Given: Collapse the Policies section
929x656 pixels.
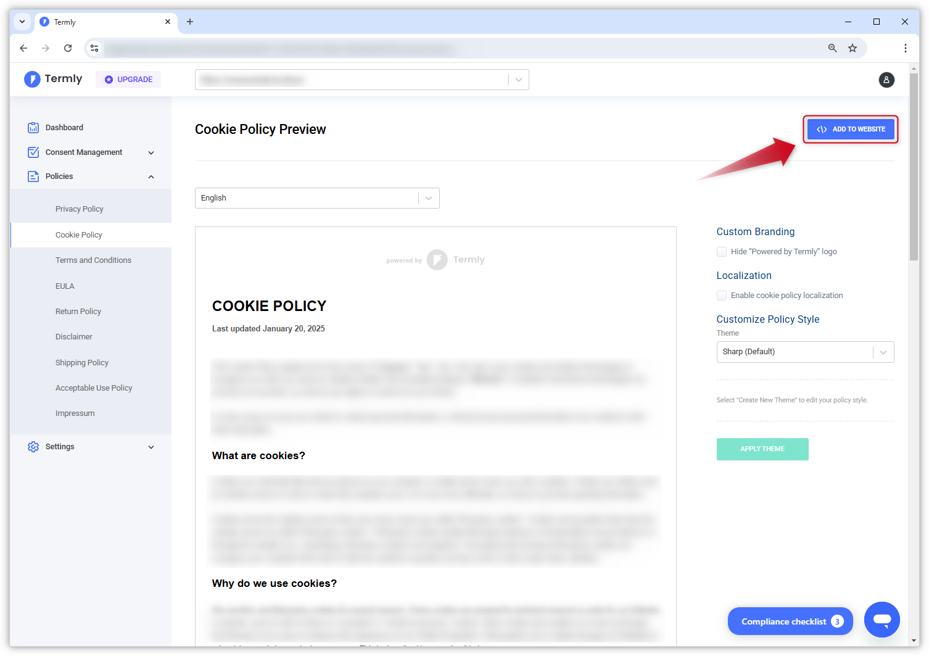Looking at the screenshot, I should coord(151,176).
